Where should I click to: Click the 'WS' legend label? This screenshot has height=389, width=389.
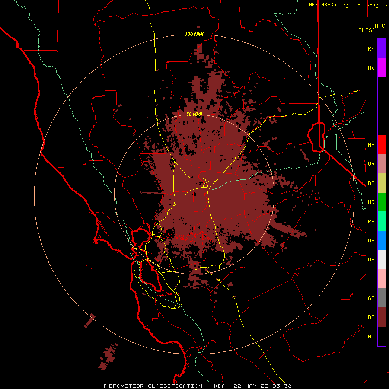(371, 240)
